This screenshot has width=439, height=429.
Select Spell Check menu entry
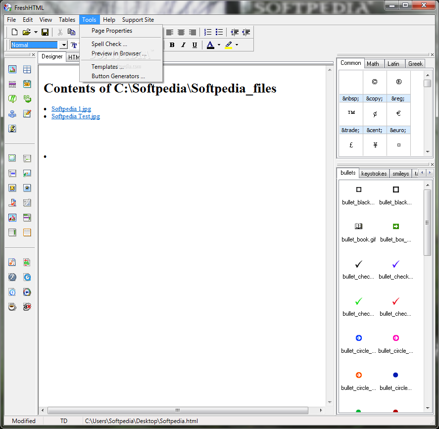pyautogui.click(x=109, y=44)
